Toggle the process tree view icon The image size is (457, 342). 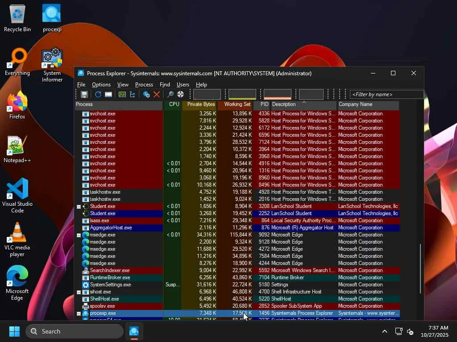(x=133, y=94)
